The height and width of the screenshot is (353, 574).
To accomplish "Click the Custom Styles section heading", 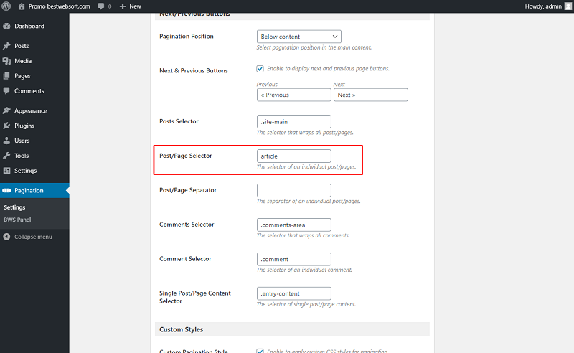I will tap(182, 329).
